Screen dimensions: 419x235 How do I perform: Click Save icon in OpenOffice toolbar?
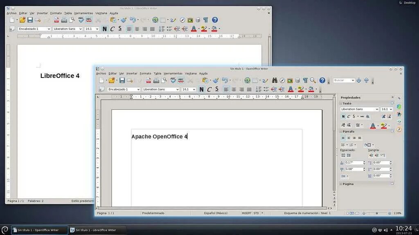pos(122,80)
